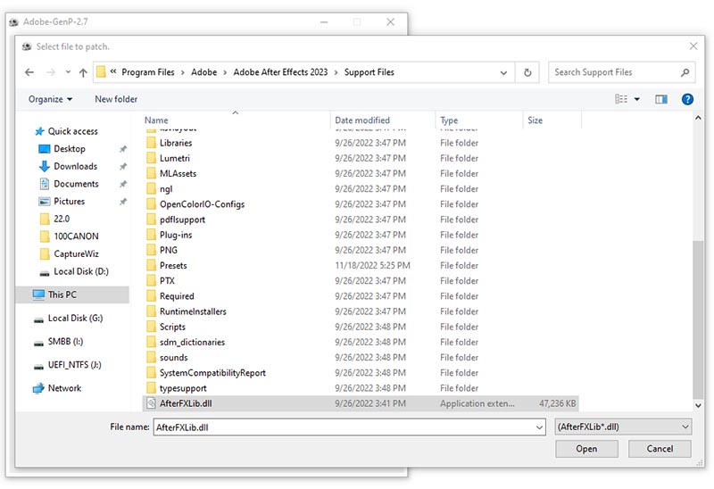This screenshot has width=714, height=489.
Task: Open recent locations dropdown arrow
Action: point(68,72)
